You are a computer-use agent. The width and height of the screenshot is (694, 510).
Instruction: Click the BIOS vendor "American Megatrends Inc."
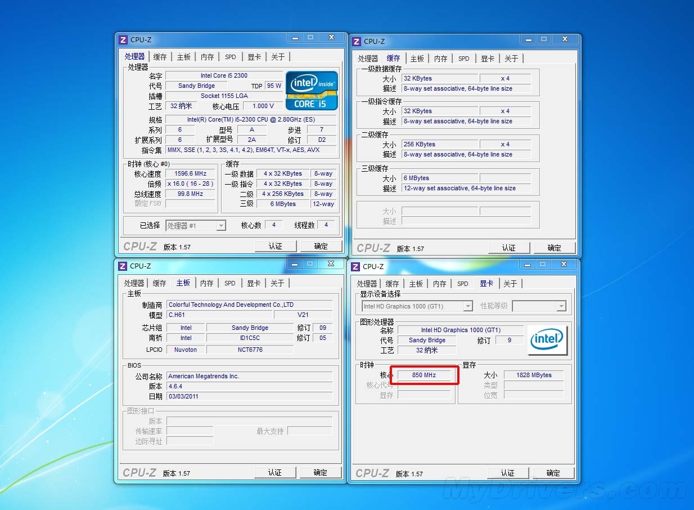coord(249,376)
